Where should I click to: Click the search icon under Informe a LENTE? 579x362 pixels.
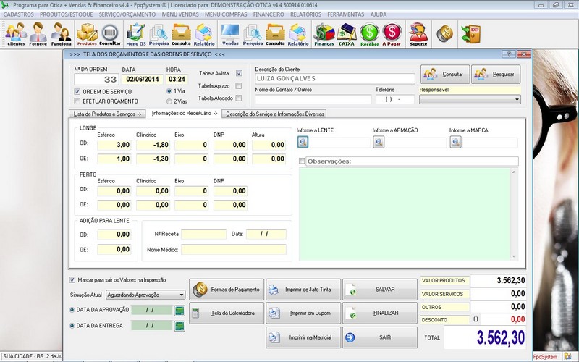pyautogui.click(x=303, y=143)
